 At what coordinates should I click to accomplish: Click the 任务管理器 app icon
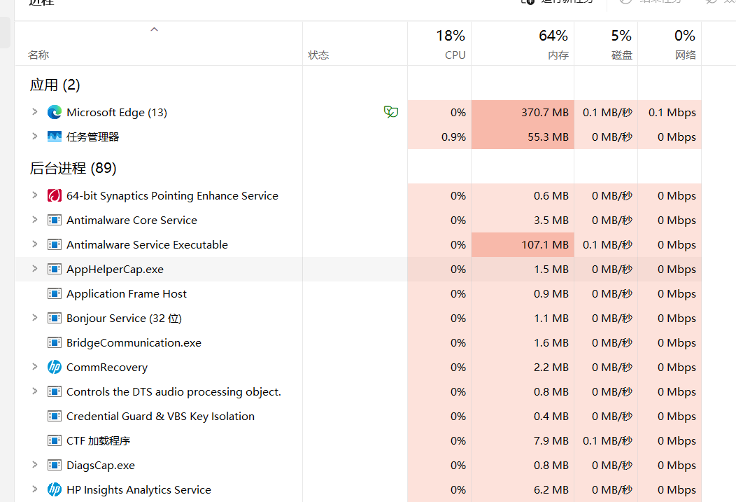point(55,137)
